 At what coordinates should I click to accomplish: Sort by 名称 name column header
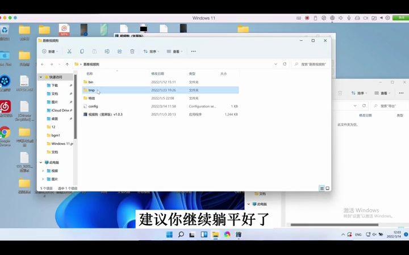90,74
